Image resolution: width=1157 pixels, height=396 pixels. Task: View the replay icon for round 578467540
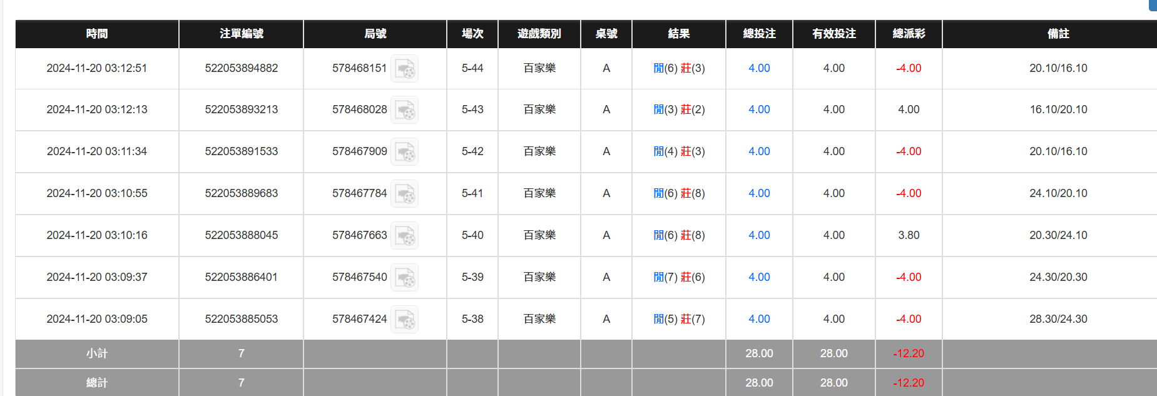404,278
